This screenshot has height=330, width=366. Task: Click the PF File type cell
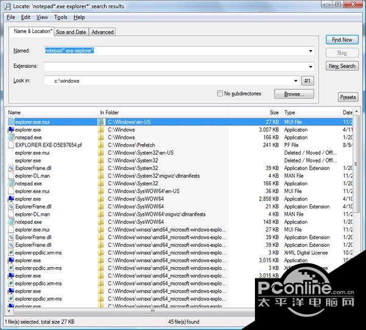[x=292, y=145]
